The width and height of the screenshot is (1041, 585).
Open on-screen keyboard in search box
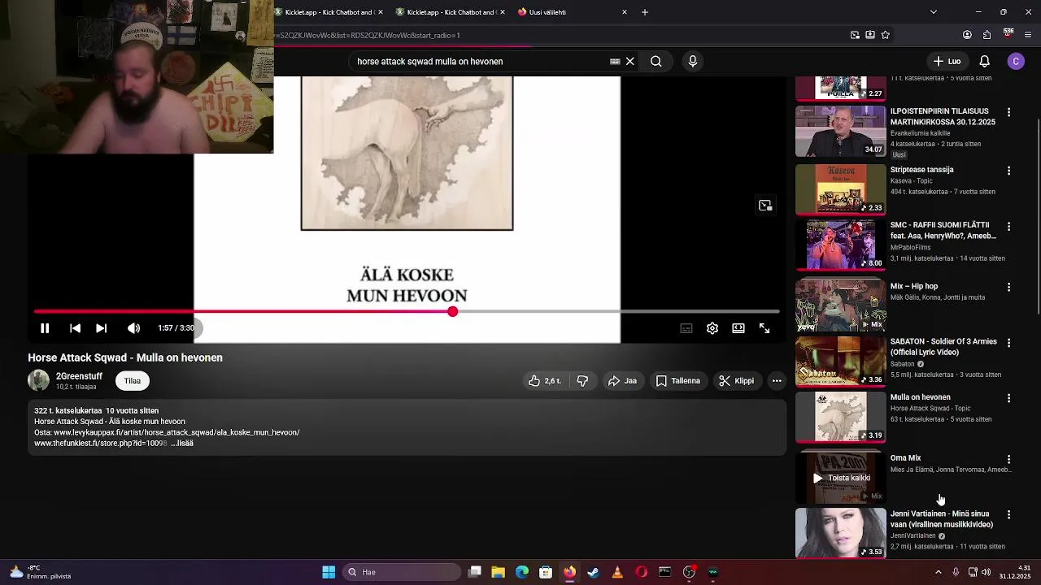(615, 61)
